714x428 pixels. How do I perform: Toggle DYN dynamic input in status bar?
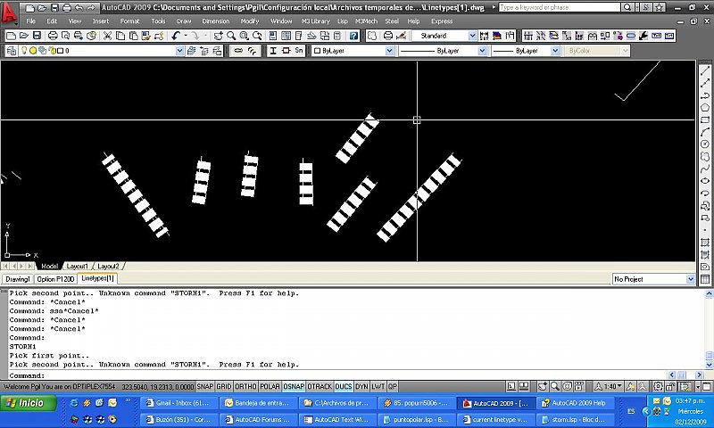(361, 387)
